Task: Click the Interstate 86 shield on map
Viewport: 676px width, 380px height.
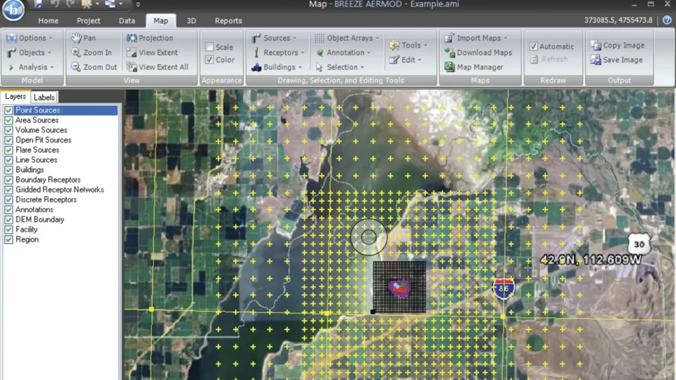Action: [x=503, y=288]
